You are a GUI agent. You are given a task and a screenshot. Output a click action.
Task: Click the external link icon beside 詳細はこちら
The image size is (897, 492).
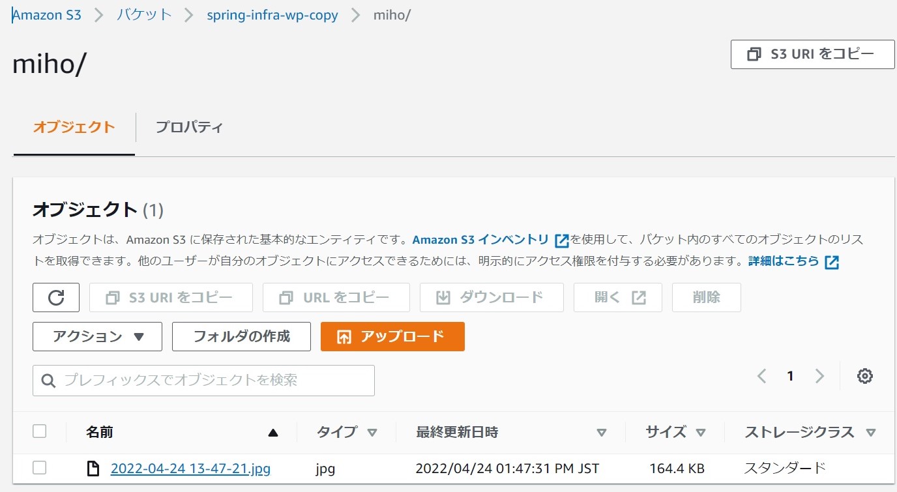coord(831,261)
